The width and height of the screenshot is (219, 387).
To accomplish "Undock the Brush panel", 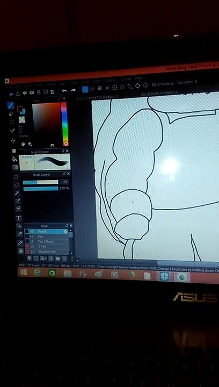I will point(67,226).
